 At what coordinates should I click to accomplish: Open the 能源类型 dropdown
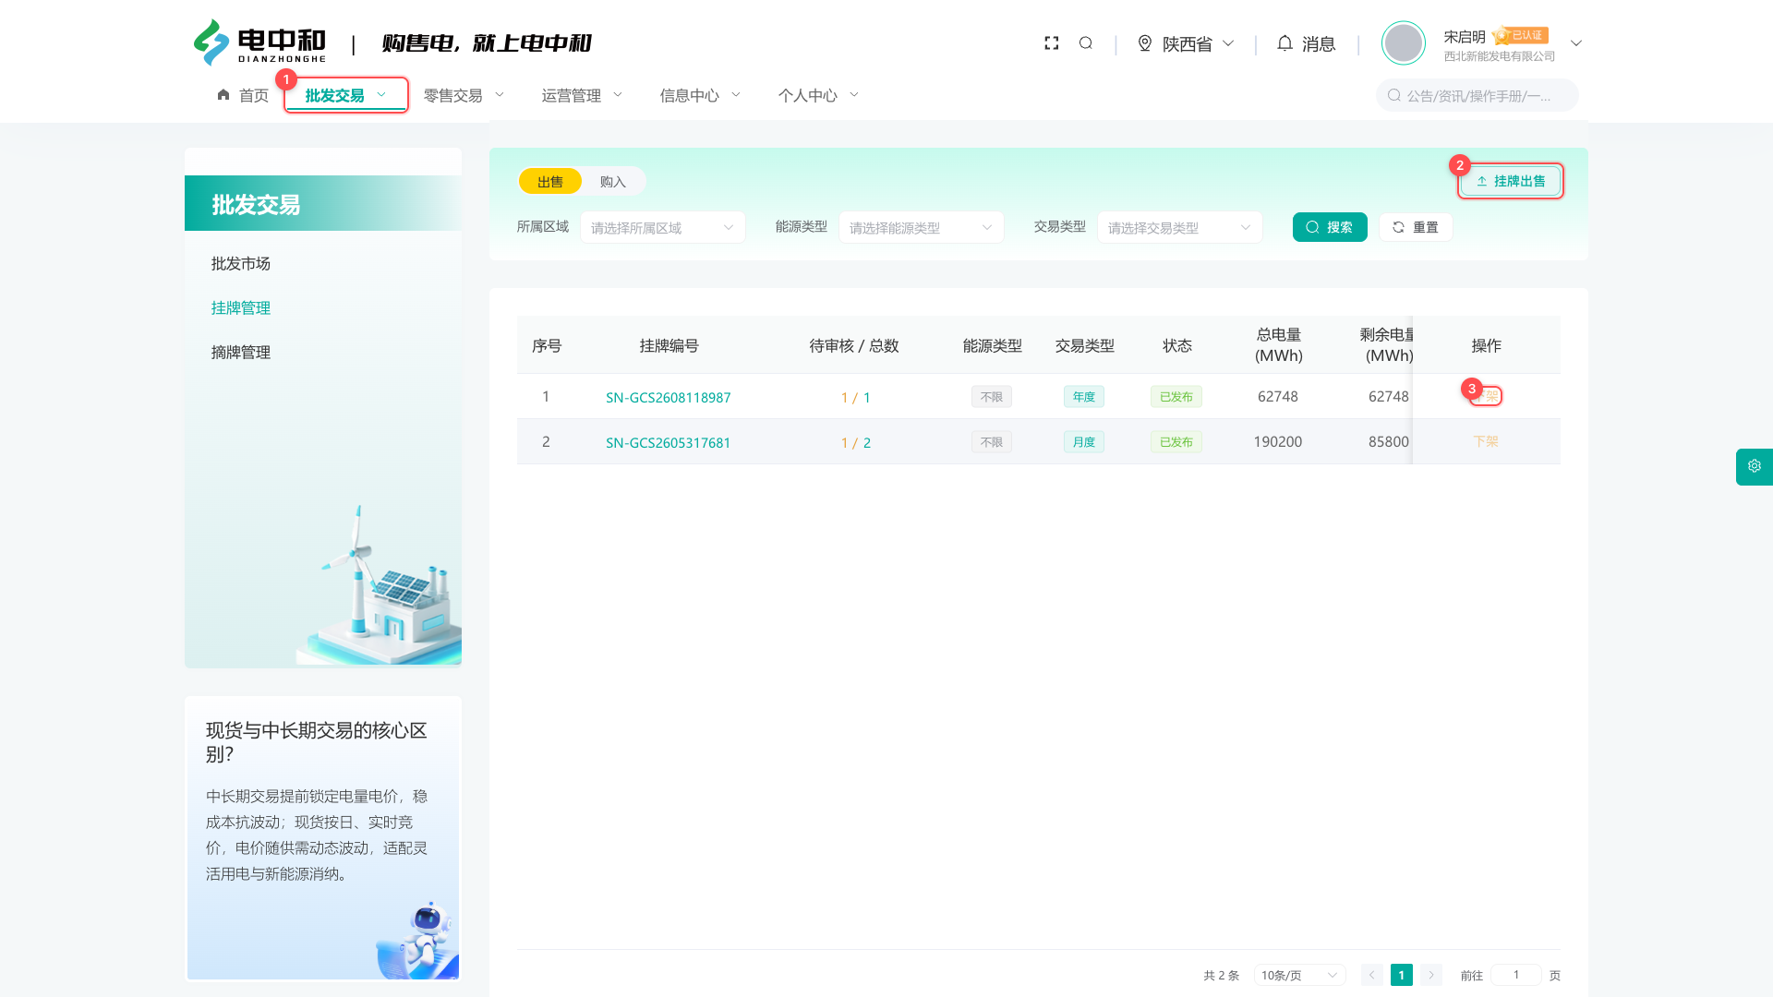[x=922, y=227]
